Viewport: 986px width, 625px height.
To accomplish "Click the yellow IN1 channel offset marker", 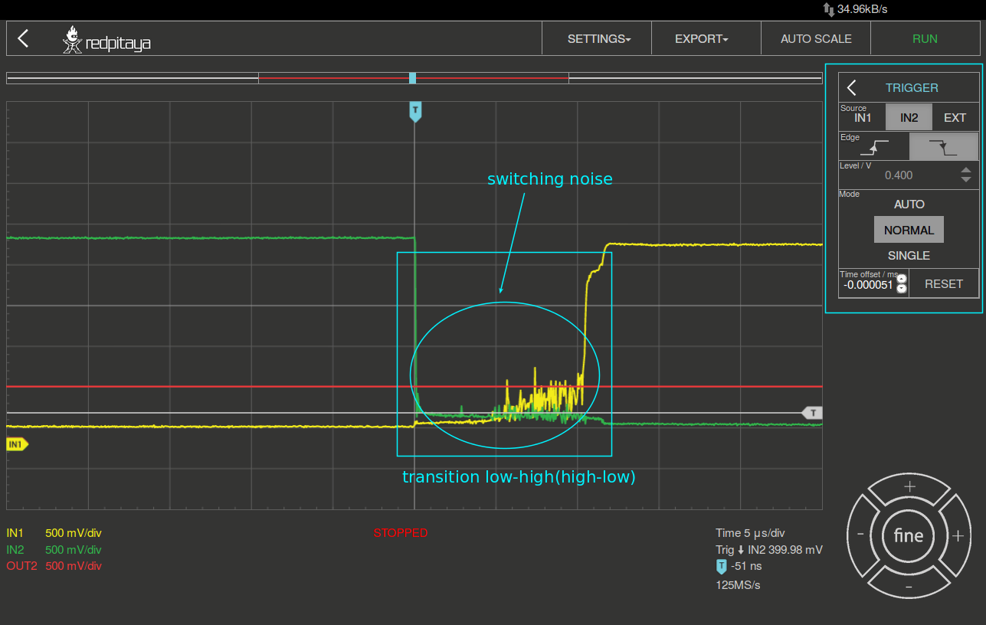I will click(x=16, y=443).
